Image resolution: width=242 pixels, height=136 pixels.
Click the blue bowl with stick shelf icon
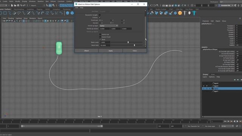pos(171,13)
